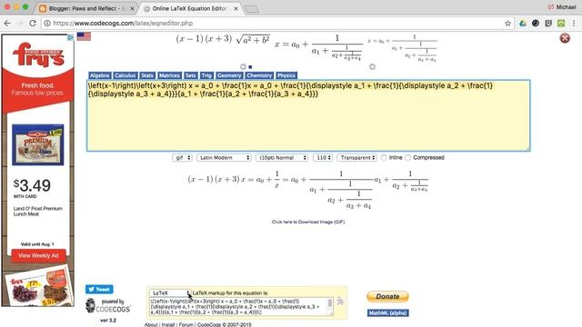Click the MathML (alpha) button

click(x=388, y=312)
